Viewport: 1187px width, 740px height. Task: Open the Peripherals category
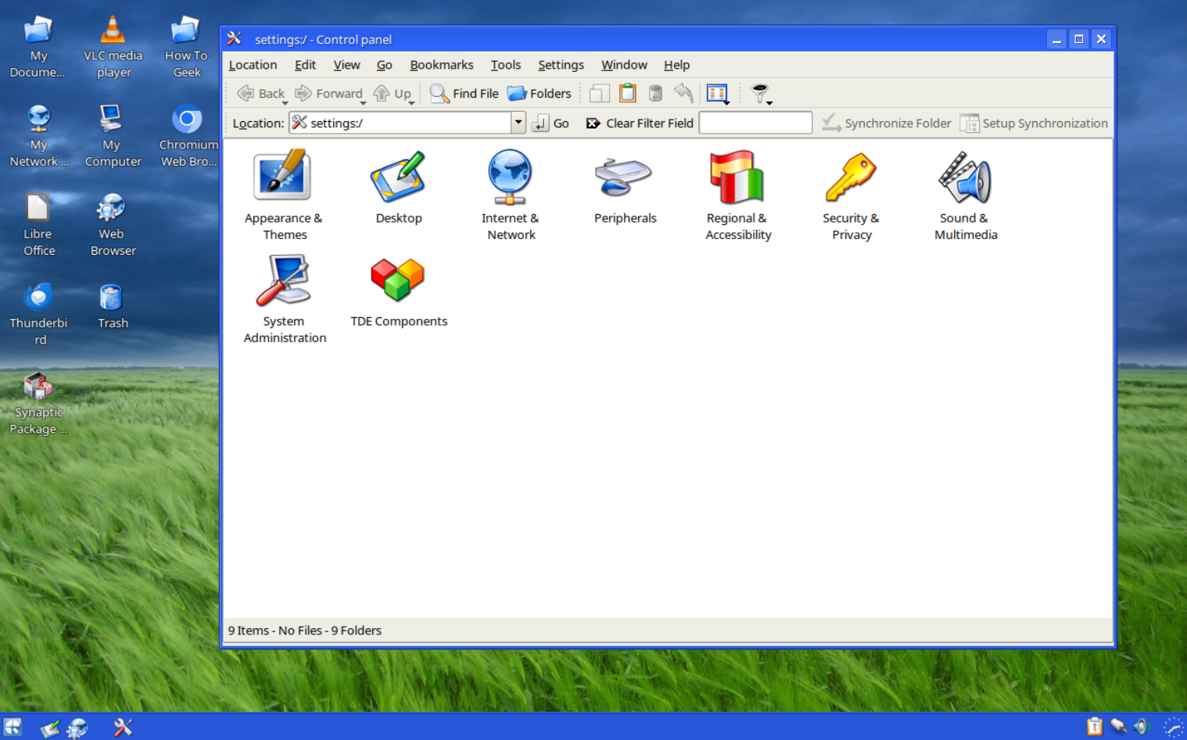[x=624, y=188]
